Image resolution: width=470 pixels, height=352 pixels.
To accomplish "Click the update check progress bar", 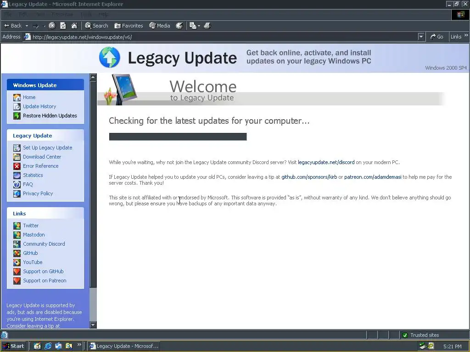I will [x=178, y=137].
